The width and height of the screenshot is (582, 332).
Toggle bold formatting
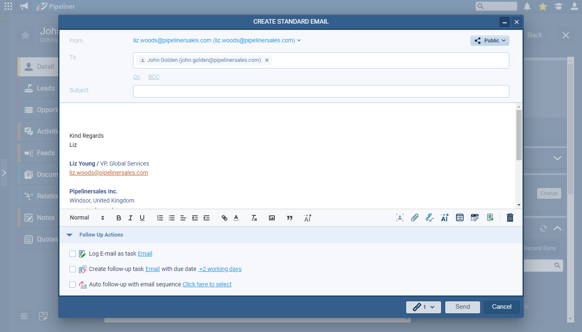click(x=119, y=218)
